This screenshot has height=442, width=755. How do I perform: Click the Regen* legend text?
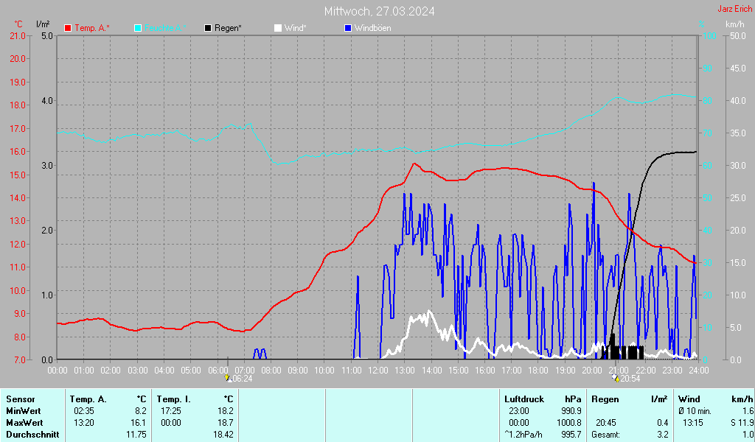point(228,28)
